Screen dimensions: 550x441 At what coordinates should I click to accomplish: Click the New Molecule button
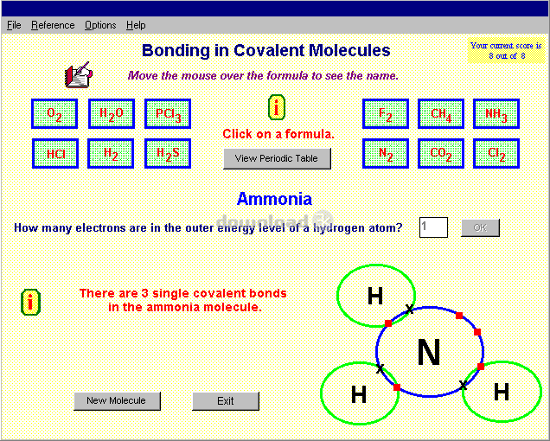pos(116,400)
